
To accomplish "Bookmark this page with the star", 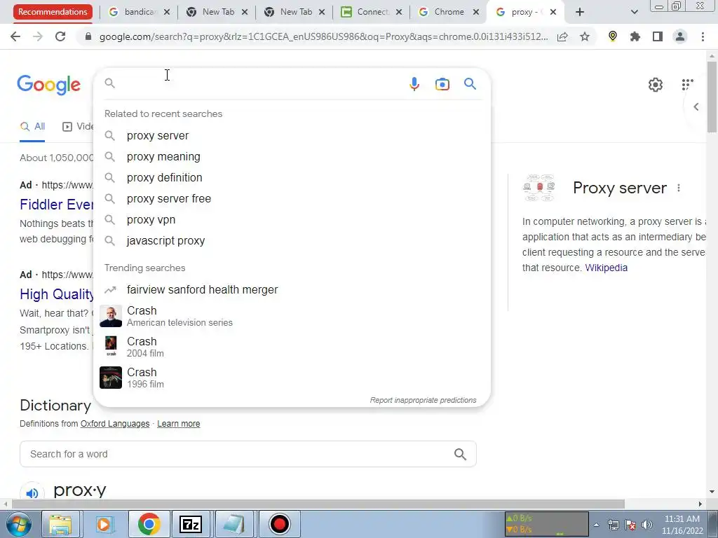I will click(585, 36).
